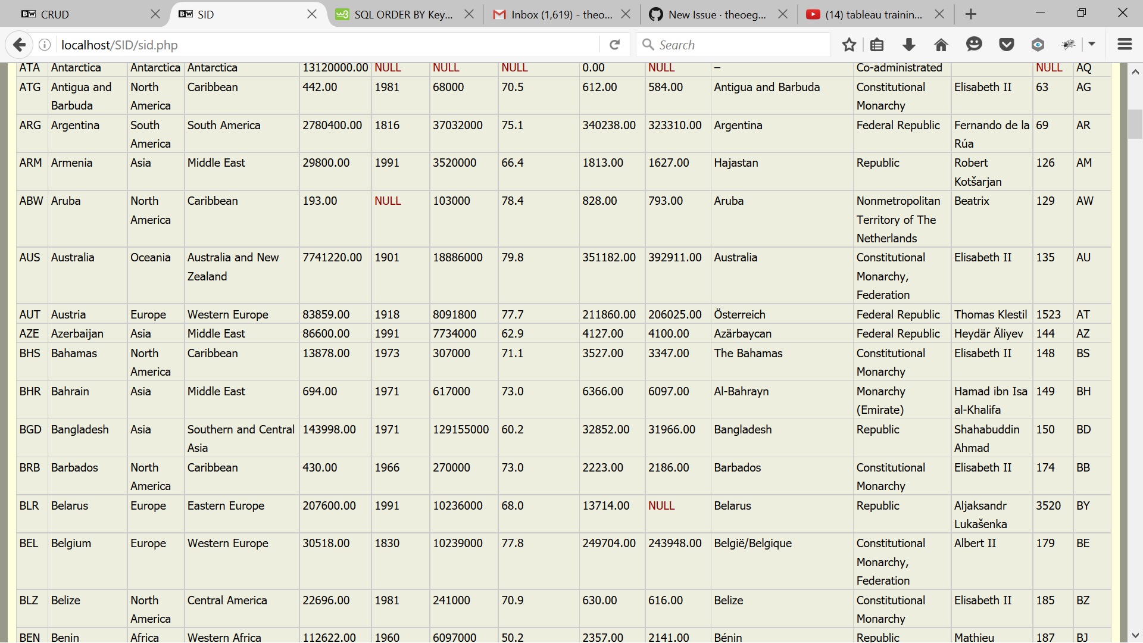Open the Firefox Hello chat icon
This screenshot has width=1143, height=643.
(x=974, y=45)
